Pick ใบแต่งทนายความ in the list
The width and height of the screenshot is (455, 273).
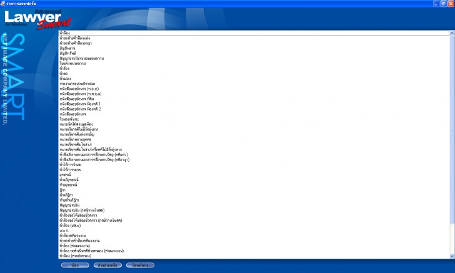click(254, 63)
